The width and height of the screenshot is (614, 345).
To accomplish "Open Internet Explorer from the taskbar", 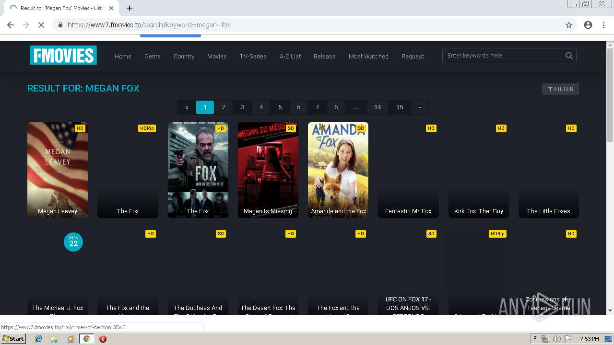I will [x=38, y=339].
